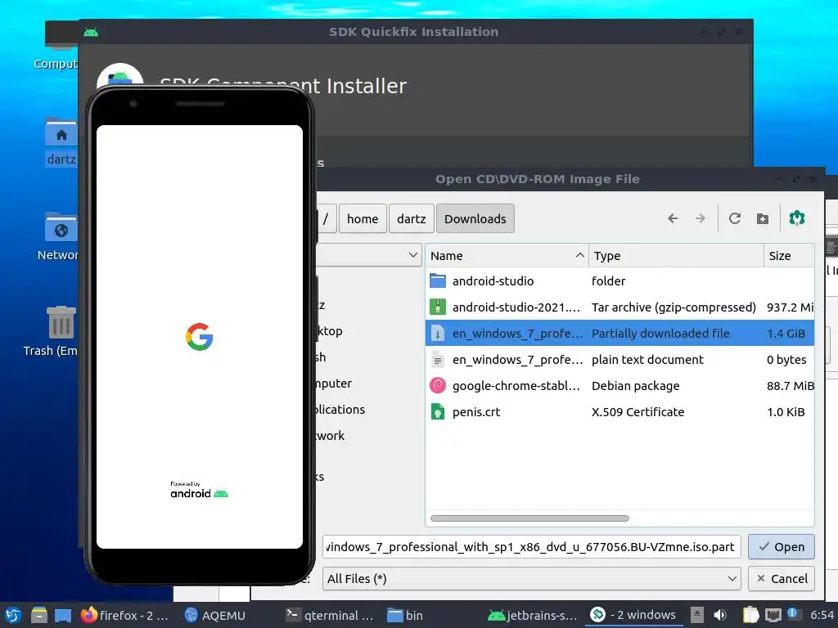Select the android-studio folder icon
The height and width of the screenshot is (628, 838).
click(438, 281)
